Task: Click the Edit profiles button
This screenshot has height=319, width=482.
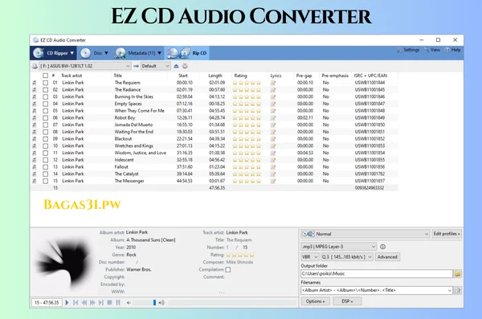Action: (447, 234)
